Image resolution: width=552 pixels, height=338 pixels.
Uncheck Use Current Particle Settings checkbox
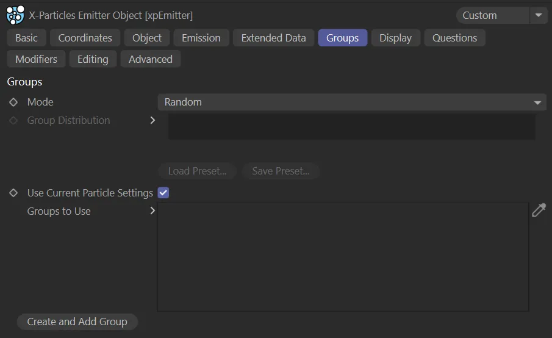tap(163, 193)
